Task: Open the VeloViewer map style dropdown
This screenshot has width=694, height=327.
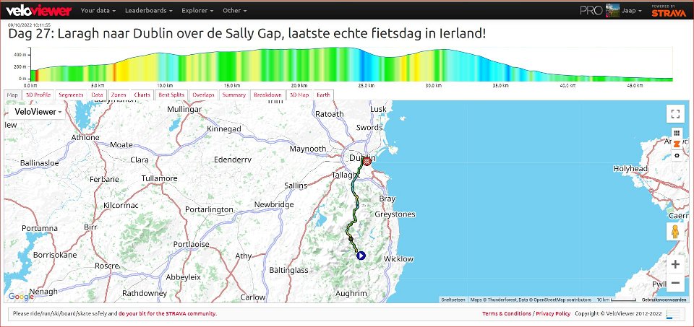Action: (x=38, y=112)
